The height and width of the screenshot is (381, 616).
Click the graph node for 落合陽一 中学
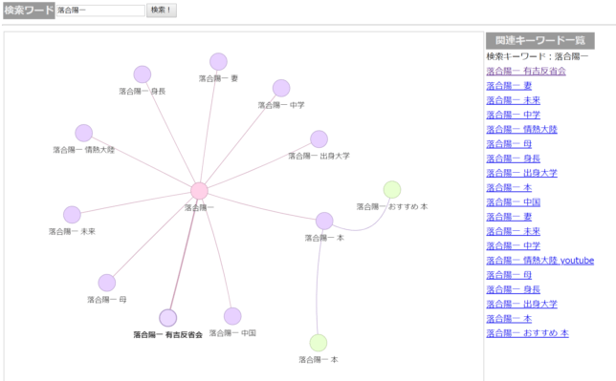coord(281,88)
